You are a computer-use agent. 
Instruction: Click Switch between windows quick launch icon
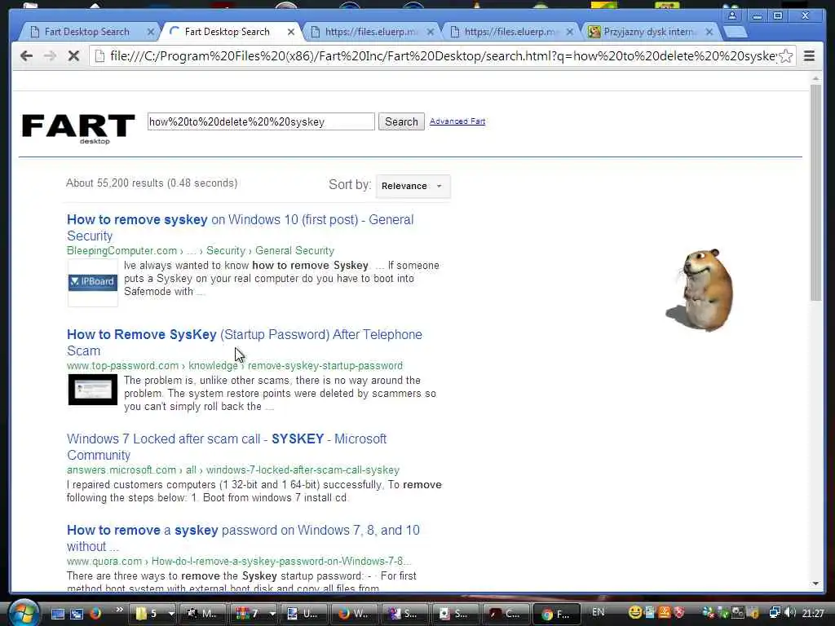tap(77, 614)
